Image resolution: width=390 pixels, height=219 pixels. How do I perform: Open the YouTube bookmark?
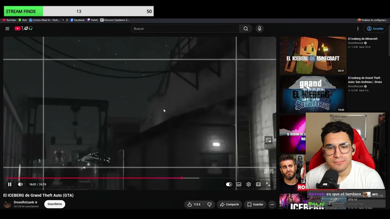[9, 20]
